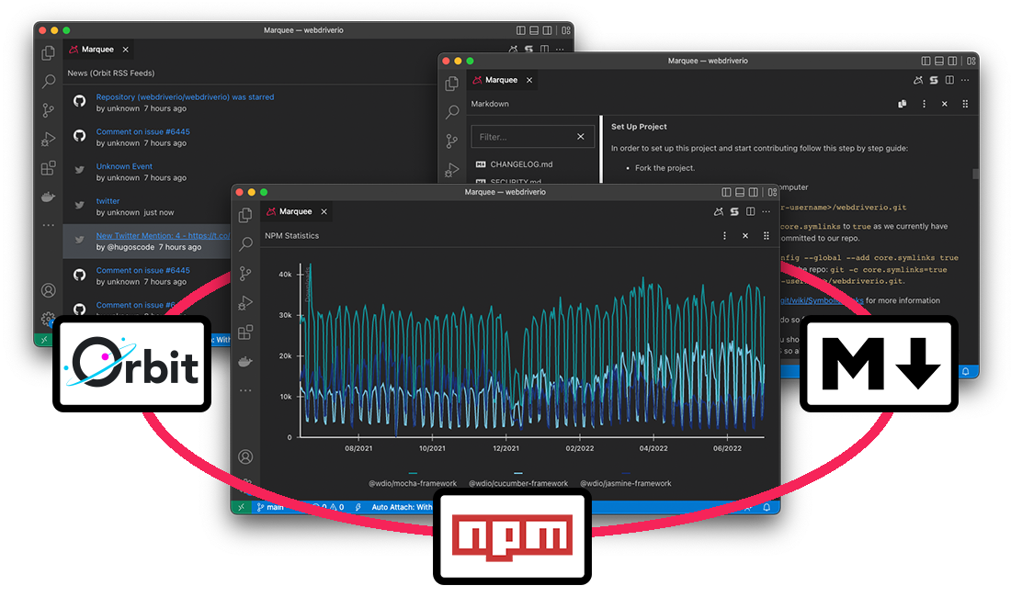This screenshot has width=1011, height=597.
Task: Open Docker view in NPM Statistics window
Action: (x=245, y=361)
